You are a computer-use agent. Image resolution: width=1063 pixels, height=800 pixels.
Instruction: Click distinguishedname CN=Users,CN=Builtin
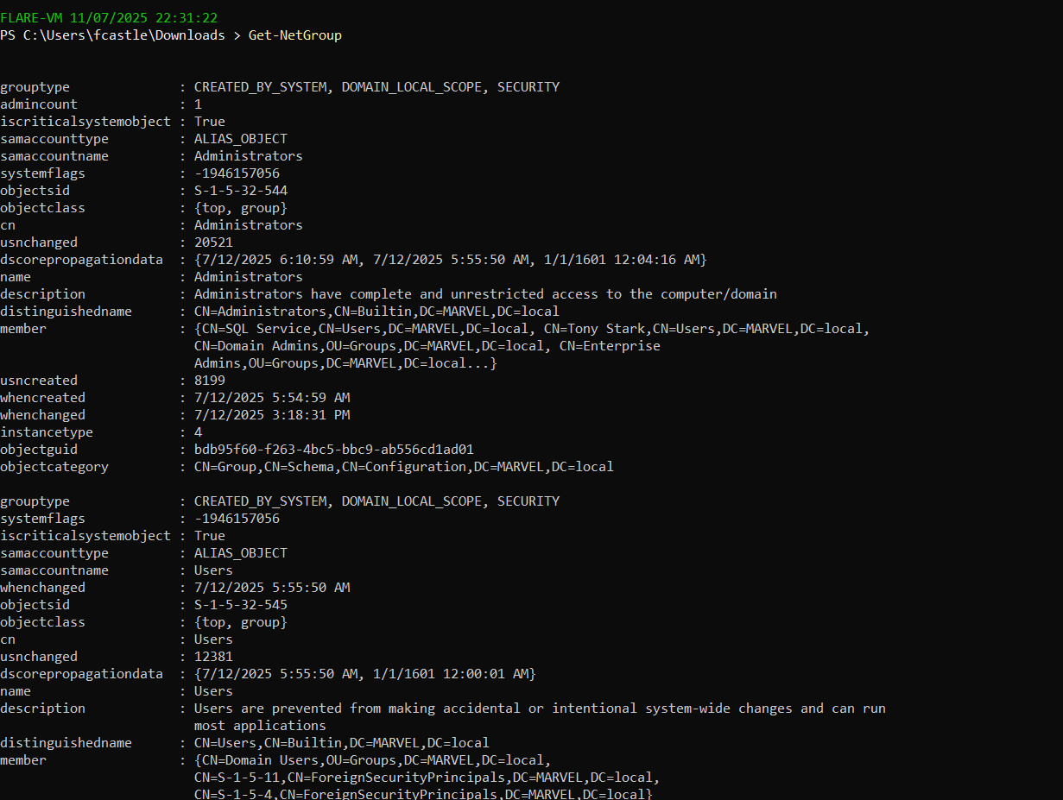(342, 743)
